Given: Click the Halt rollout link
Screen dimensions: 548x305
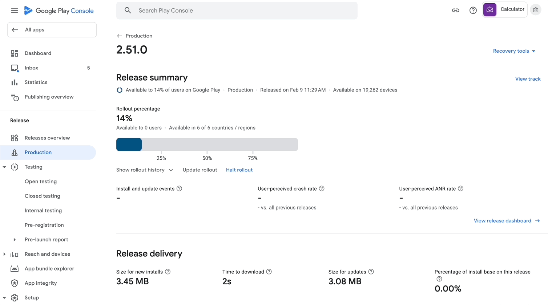Looking at the screenshot, I should click(239, 170).
